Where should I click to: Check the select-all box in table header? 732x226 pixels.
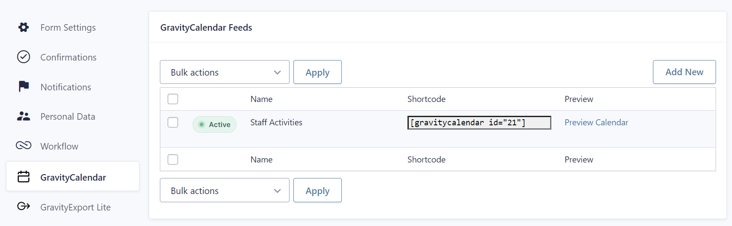coord(173,99)
